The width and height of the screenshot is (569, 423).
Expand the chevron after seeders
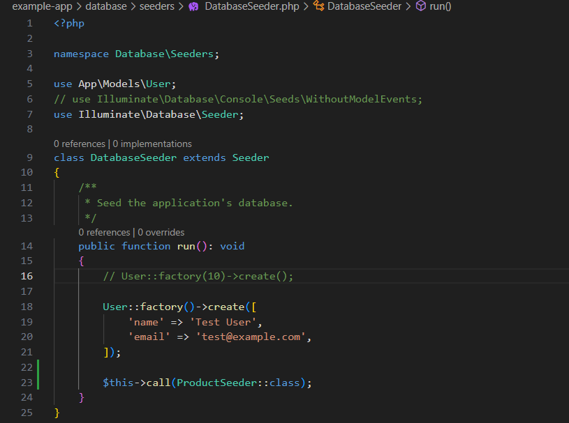pyautogui.click(x=181, y=6)
